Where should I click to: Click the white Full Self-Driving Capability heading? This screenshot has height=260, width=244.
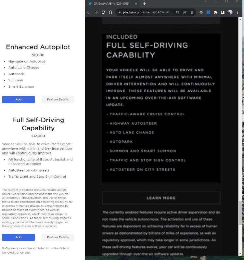point(38,124)
